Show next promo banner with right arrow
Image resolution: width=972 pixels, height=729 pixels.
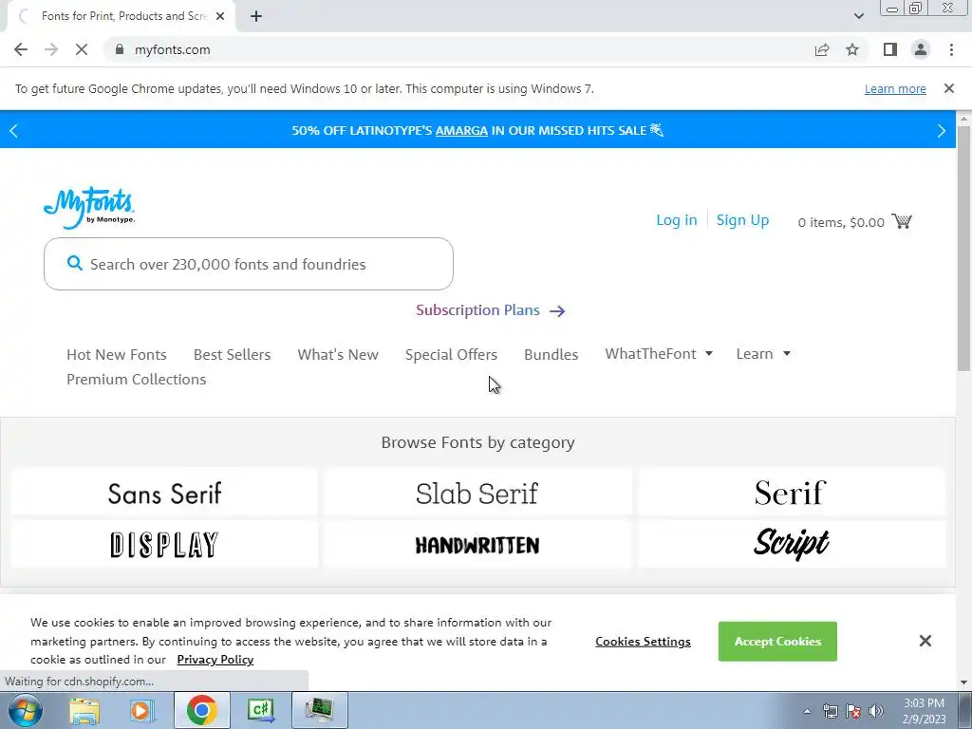click(942, 131)
